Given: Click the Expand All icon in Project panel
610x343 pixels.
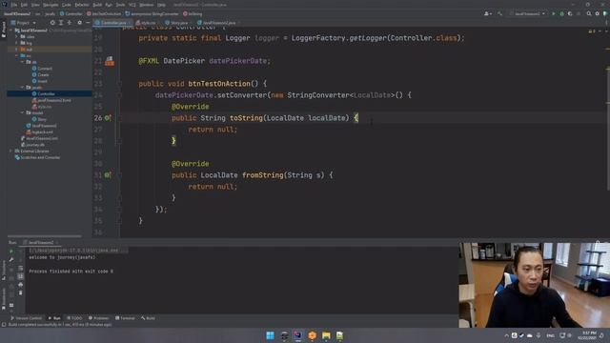Looking at the screenshot, I should [x=61, y=23].
